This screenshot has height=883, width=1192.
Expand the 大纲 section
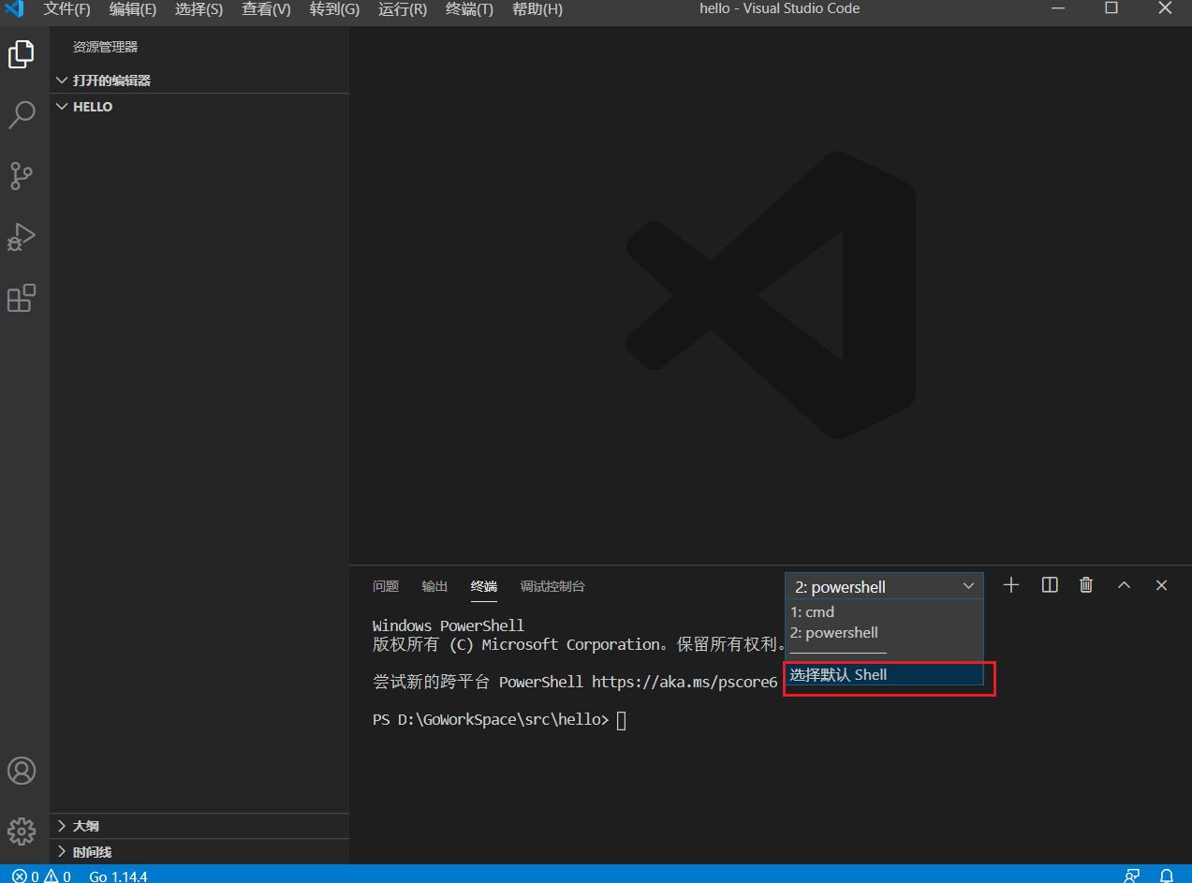199,826
